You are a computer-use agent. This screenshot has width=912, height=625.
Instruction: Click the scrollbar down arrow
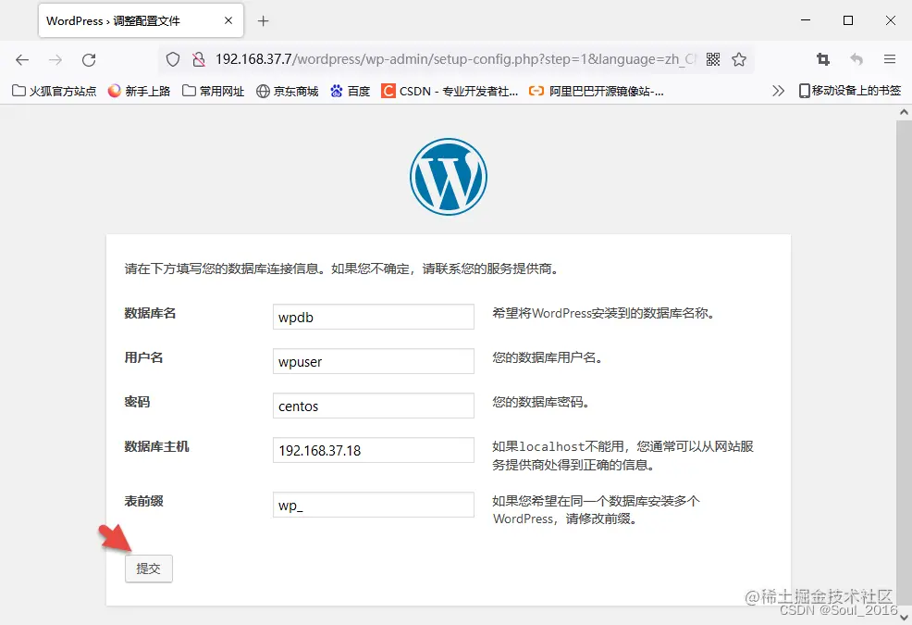(x=904, y=617)
